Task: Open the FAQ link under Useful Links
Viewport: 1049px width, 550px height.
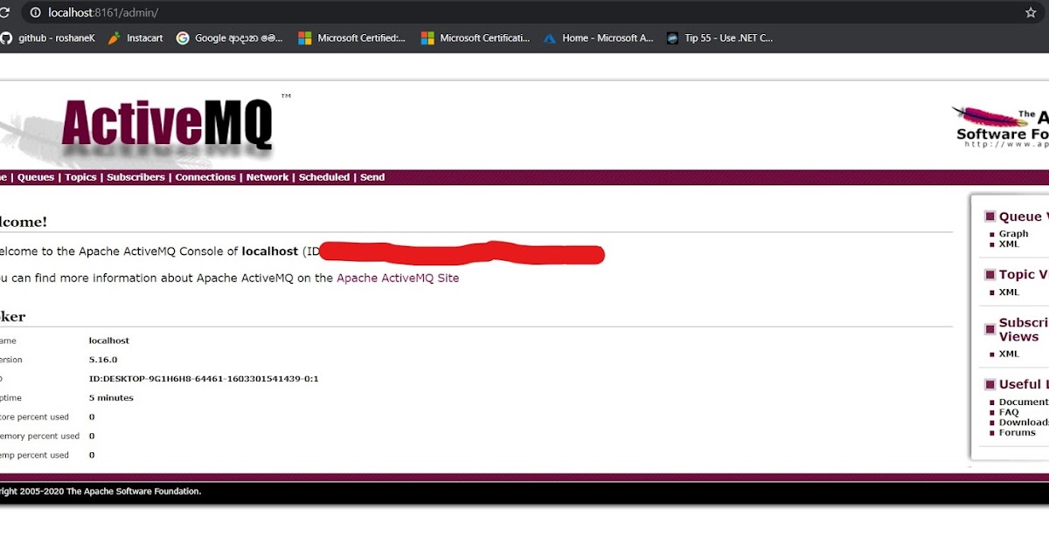Action: (x=1011, y=411)
